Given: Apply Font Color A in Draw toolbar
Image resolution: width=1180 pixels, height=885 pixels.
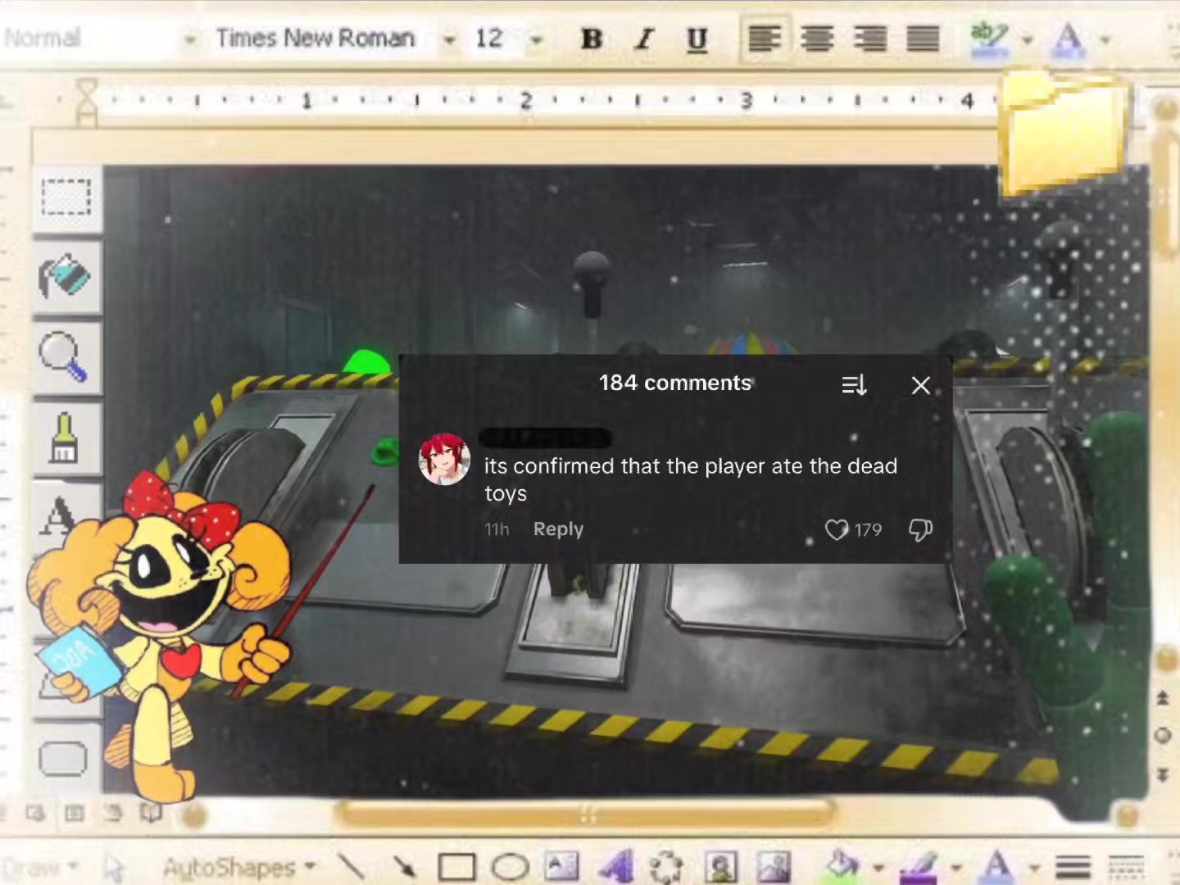Looking at the screenshot, I should [997, 865].
